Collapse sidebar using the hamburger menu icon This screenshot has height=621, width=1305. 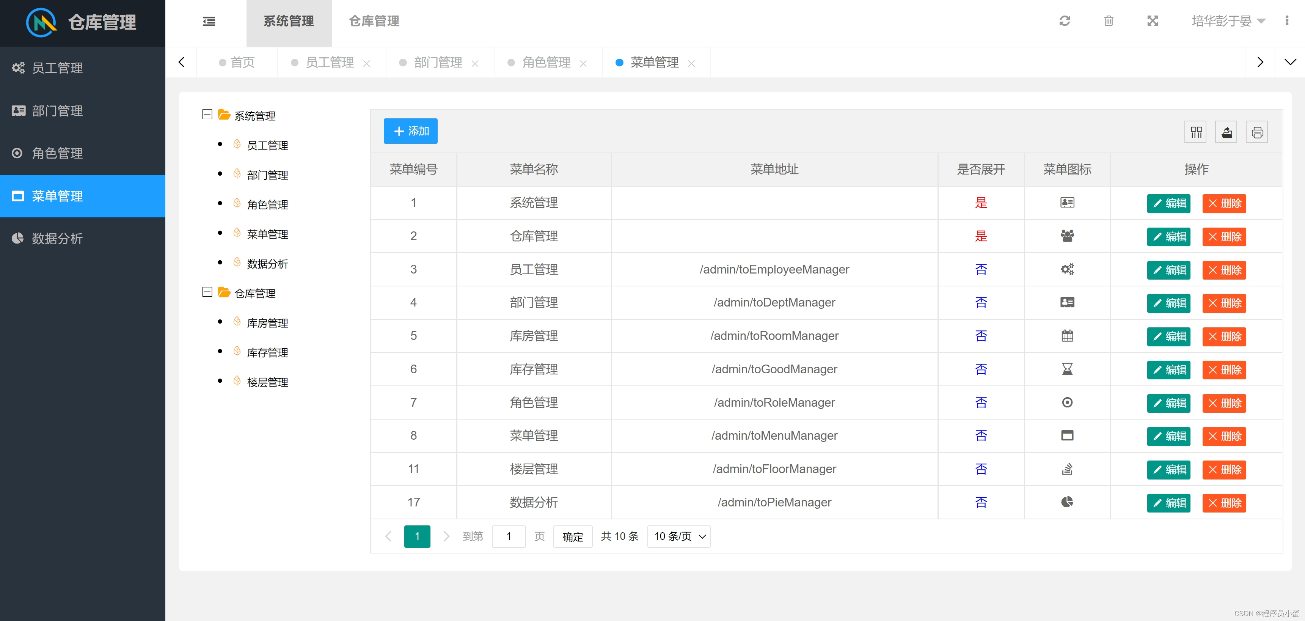209,21
